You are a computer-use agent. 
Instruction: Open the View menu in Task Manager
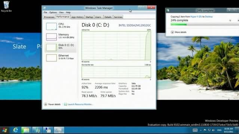click(x=61, y=12)
